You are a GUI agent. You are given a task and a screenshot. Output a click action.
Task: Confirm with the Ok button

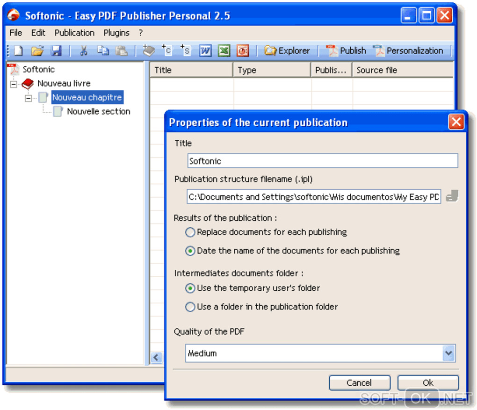428,382
